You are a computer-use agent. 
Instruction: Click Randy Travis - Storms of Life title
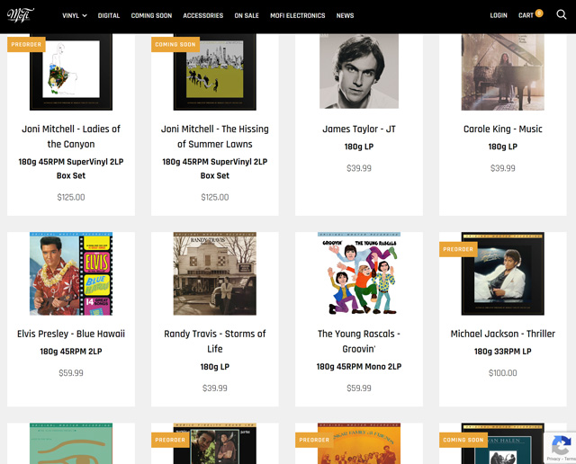coord(215,342)
